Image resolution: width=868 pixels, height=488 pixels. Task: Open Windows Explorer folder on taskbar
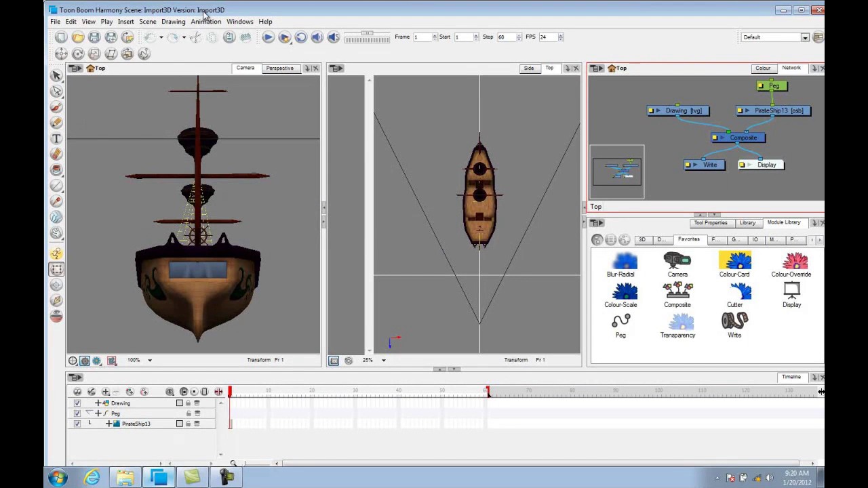coord(125,478)
